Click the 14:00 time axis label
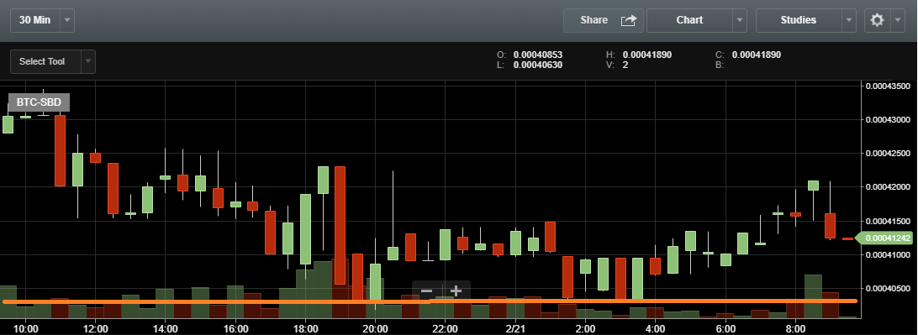Viewport: 918px width, 335px height. tap(166, 328)
